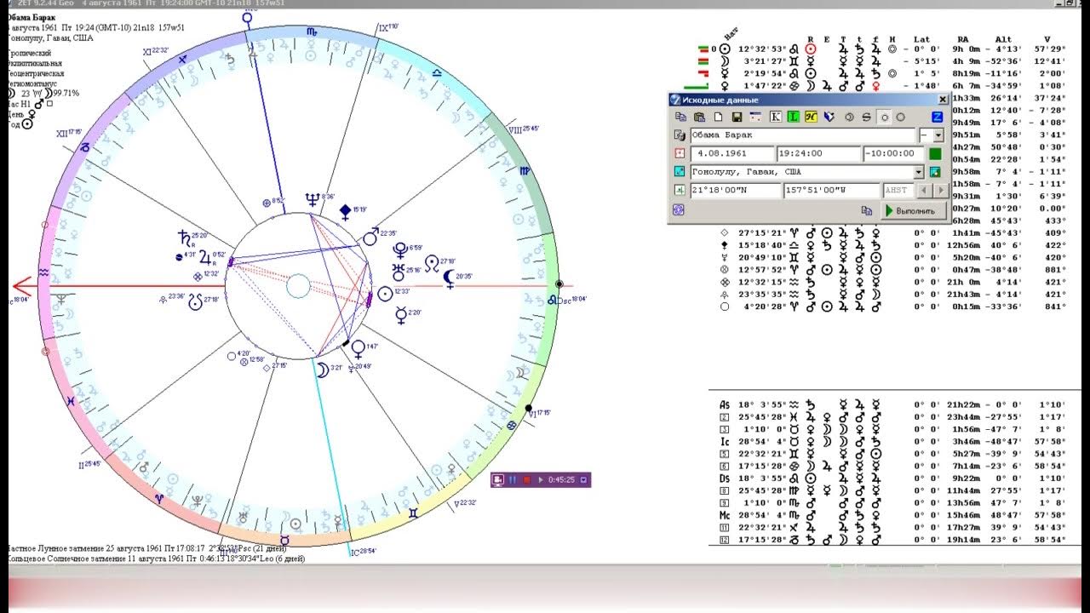Click the Moon symbol near 3°21' in chart

pos(322,369)
